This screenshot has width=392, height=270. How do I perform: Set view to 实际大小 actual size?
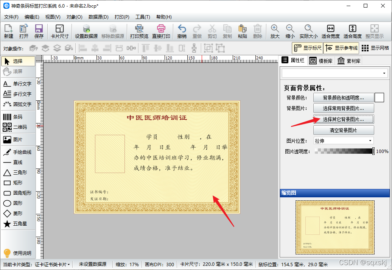308,31
